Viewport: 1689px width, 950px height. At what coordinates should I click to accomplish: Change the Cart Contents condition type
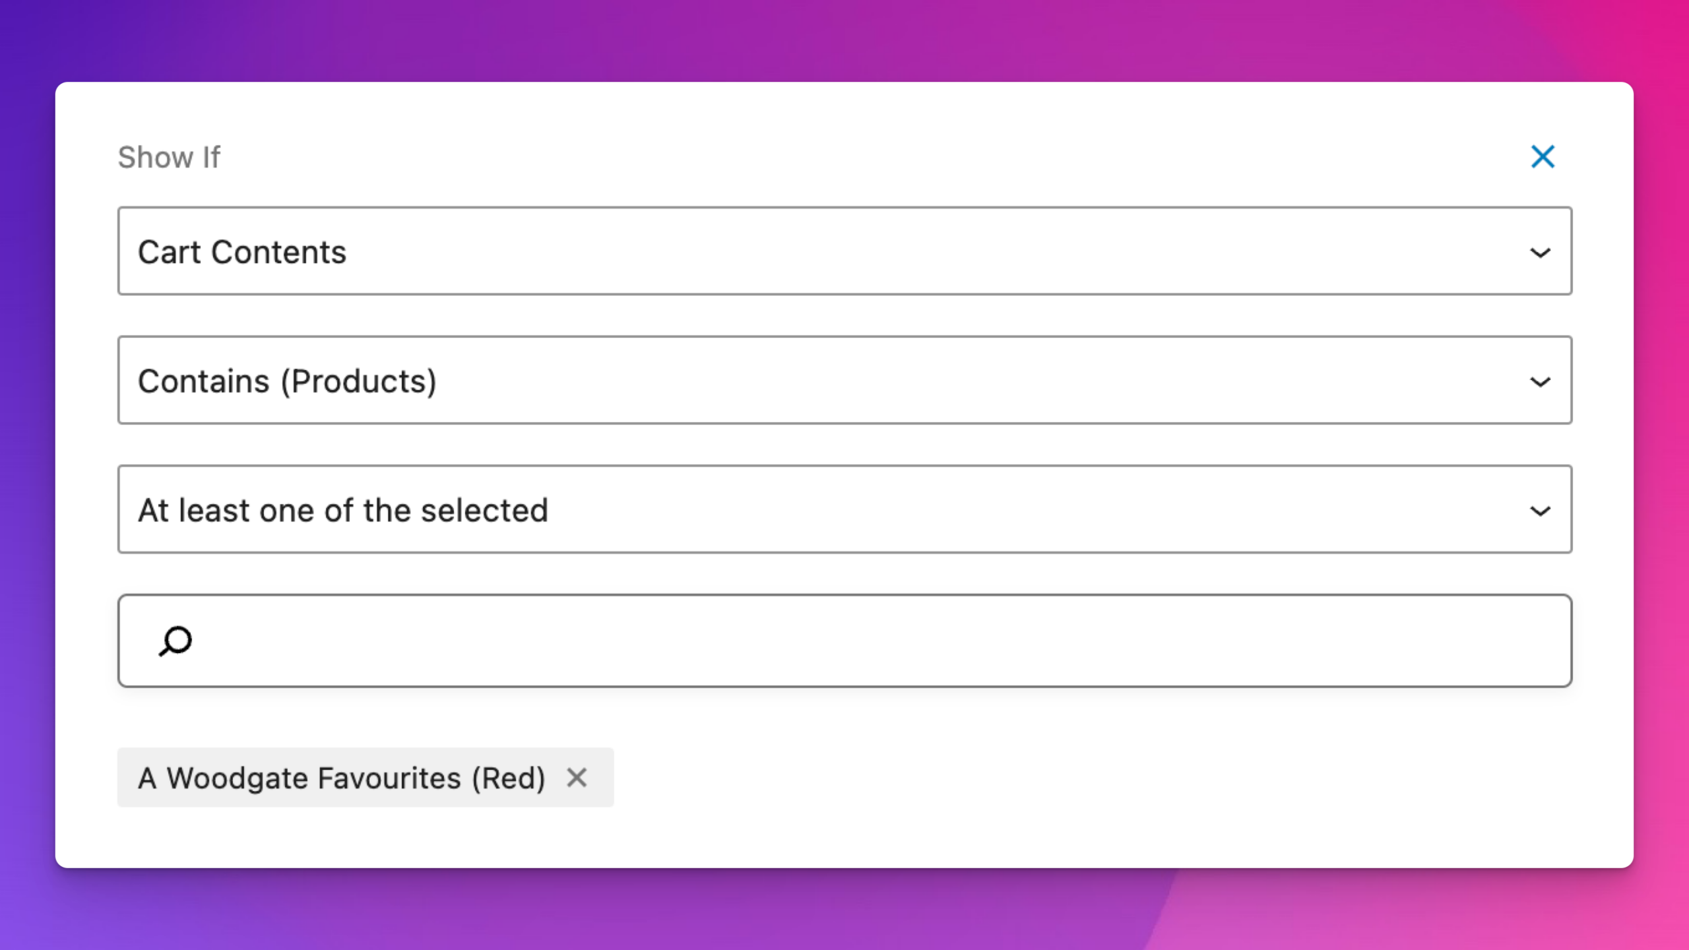844,251
